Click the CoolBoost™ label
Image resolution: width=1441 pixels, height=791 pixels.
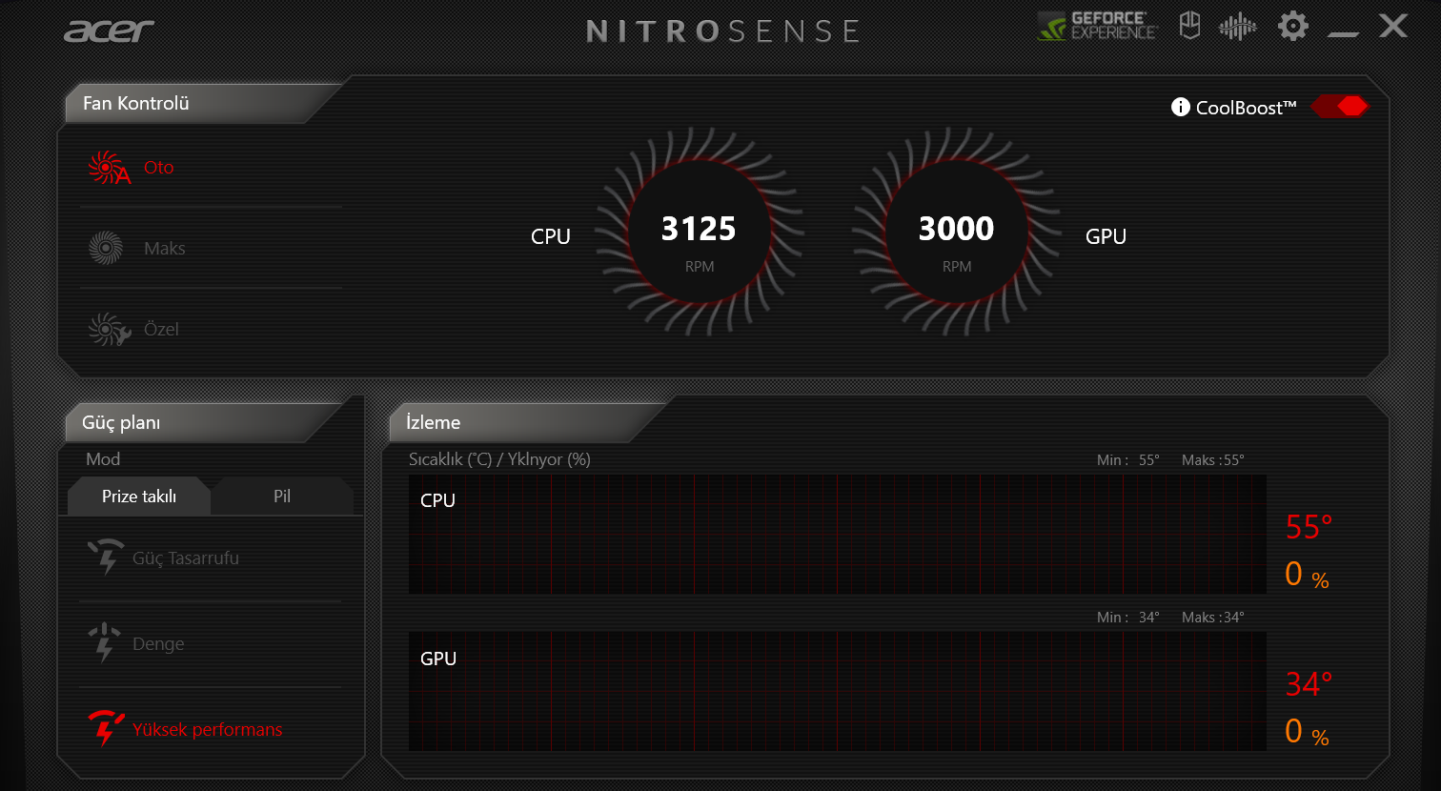click(x=1247, y=108)
